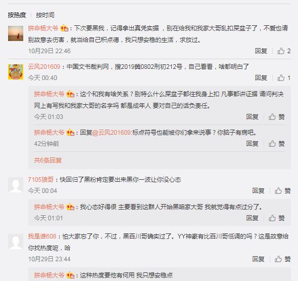Open 7105狼哥's profile name link
The height and width of the screenshot is (281, 298).
(41, 179)
